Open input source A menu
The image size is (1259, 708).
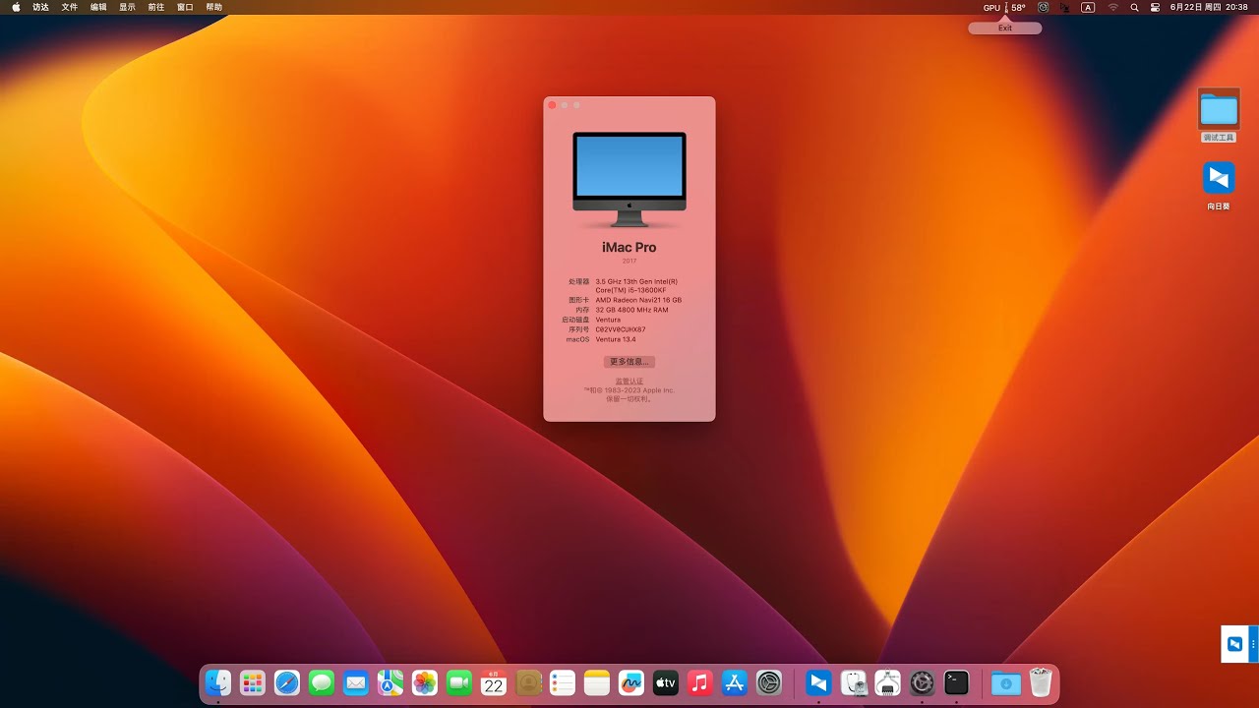click(1088, 7)
